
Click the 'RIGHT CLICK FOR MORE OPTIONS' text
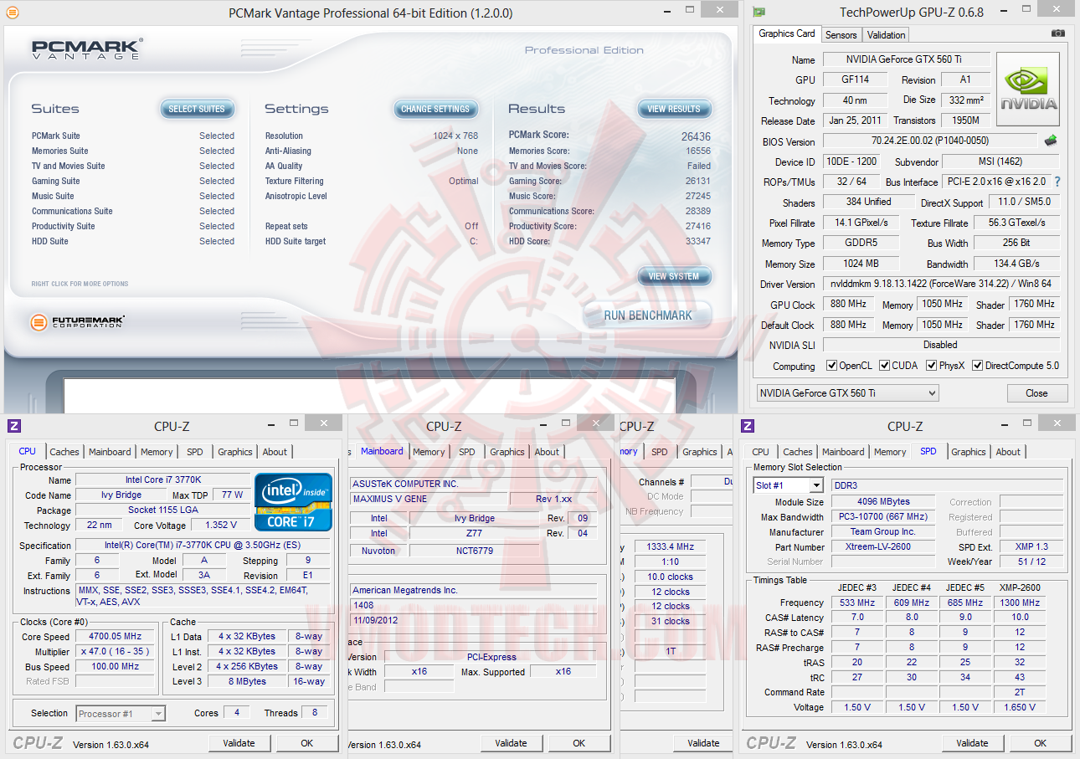coord(80,284)
